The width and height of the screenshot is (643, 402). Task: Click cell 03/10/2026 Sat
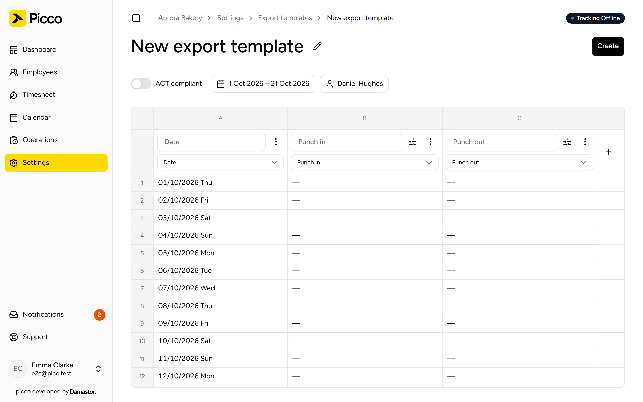tap(220, 218)
